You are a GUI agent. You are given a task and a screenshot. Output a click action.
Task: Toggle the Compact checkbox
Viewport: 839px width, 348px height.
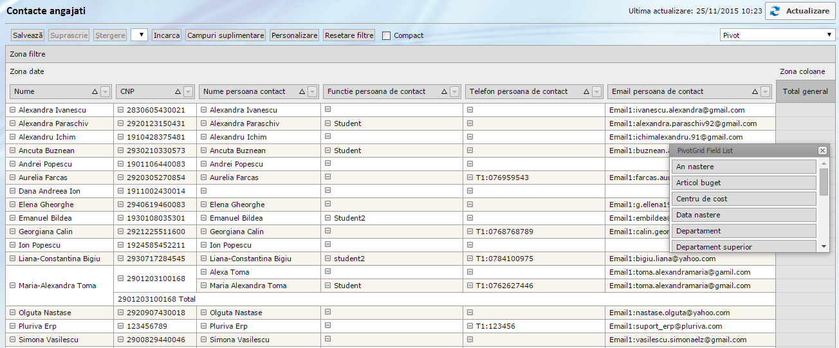pos(387,36)
